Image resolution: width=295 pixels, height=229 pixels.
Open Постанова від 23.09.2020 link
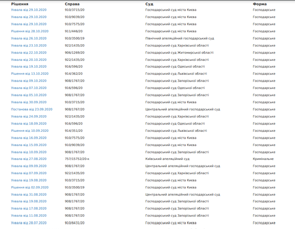point(32,109)
